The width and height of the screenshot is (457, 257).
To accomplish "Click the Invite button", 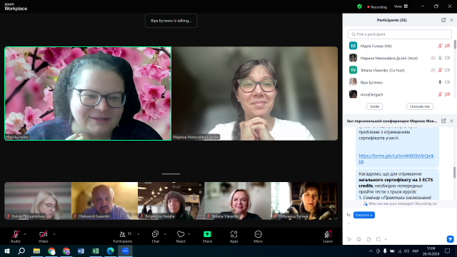I will click(374, 106).
